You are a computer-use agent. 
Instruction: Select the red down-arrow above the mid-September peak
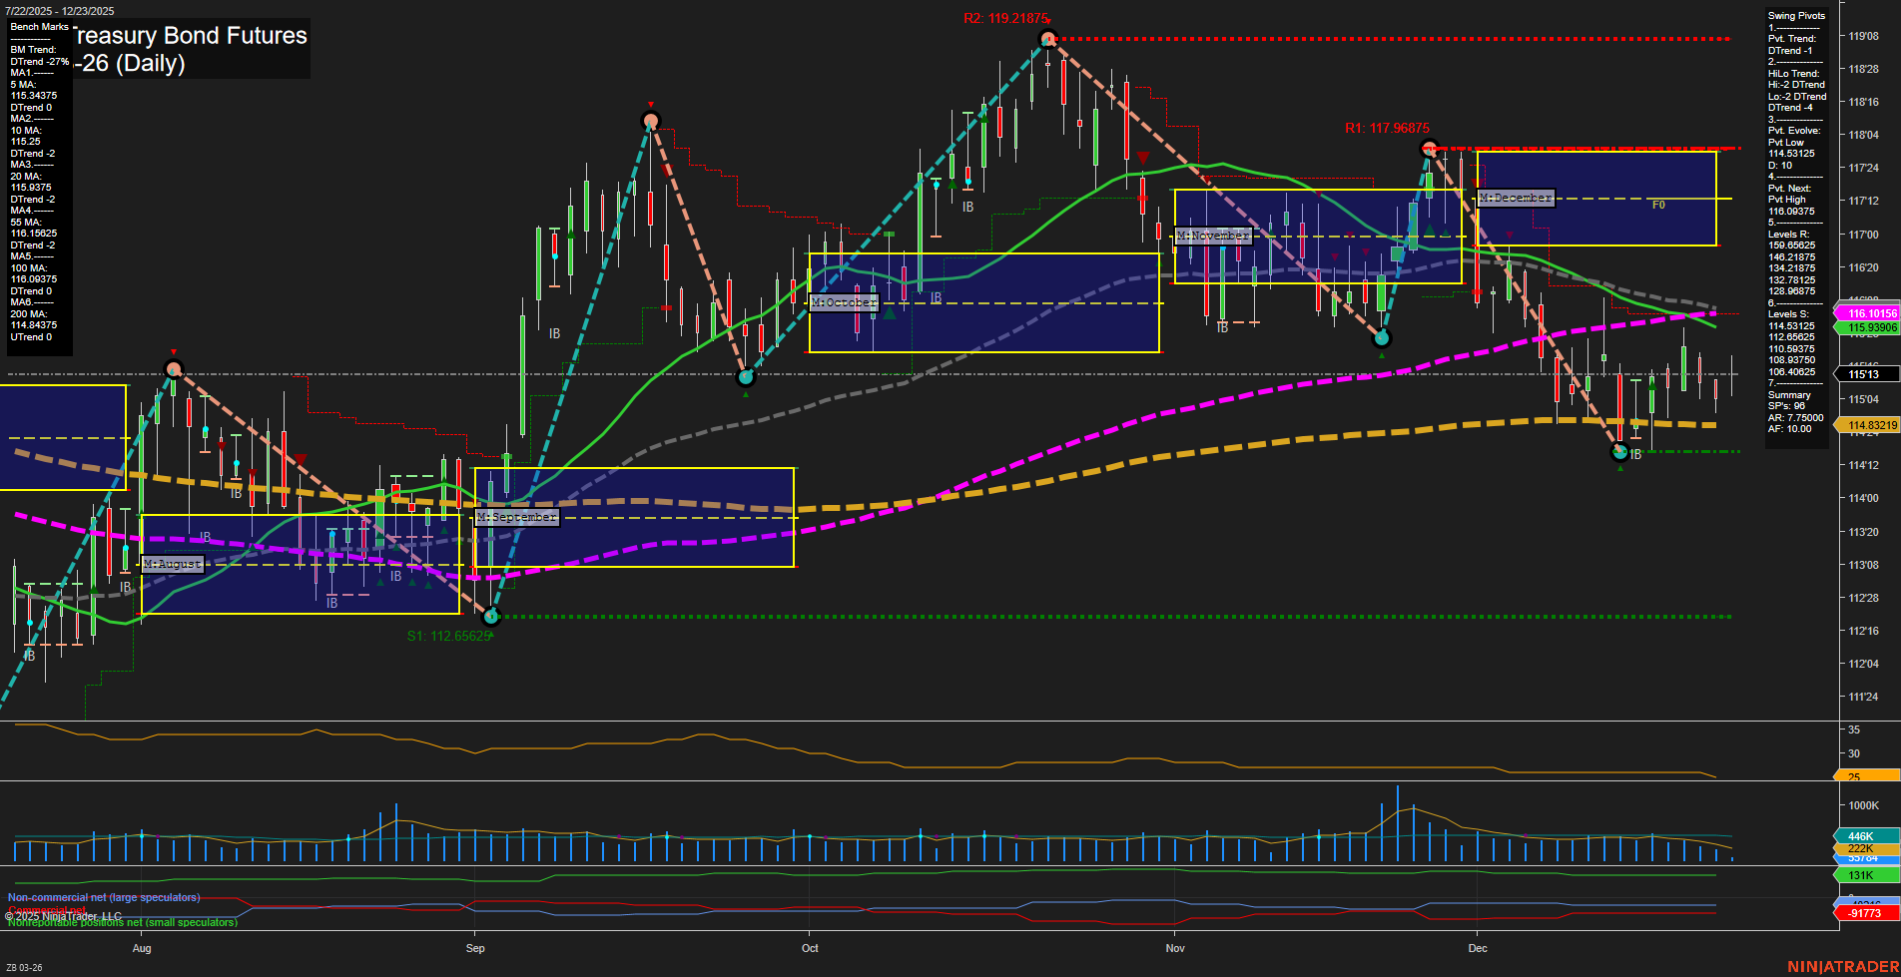click(x=651, y=105)
